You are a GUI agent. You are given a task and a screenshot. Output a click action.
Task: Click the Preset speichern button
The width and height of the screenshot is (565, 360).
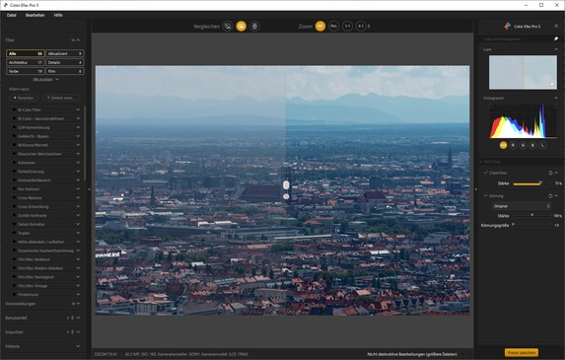pos(522,353)
